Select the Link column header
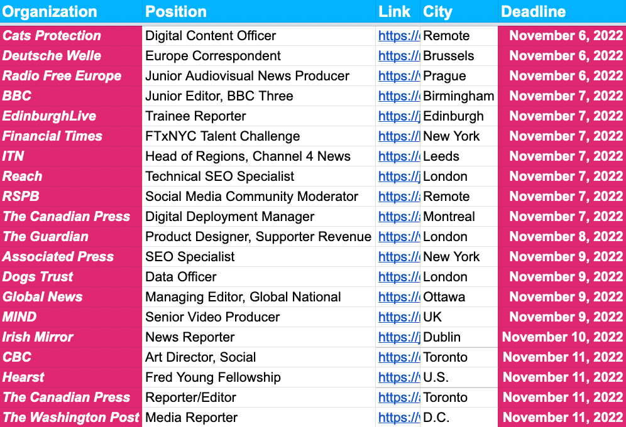This screenshot has width=626, height=427. click(398, 11)
